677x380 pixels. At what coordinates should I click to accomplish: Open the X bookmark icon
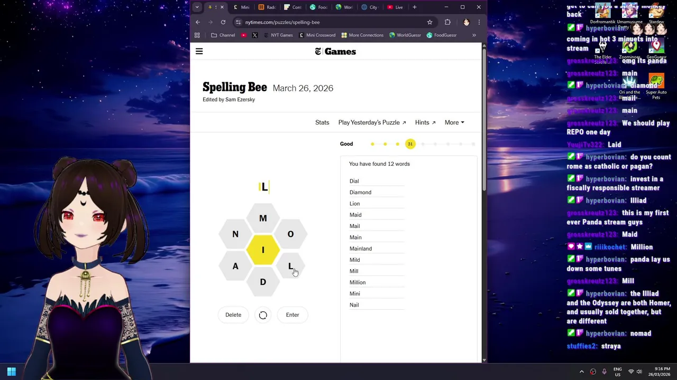255,35
